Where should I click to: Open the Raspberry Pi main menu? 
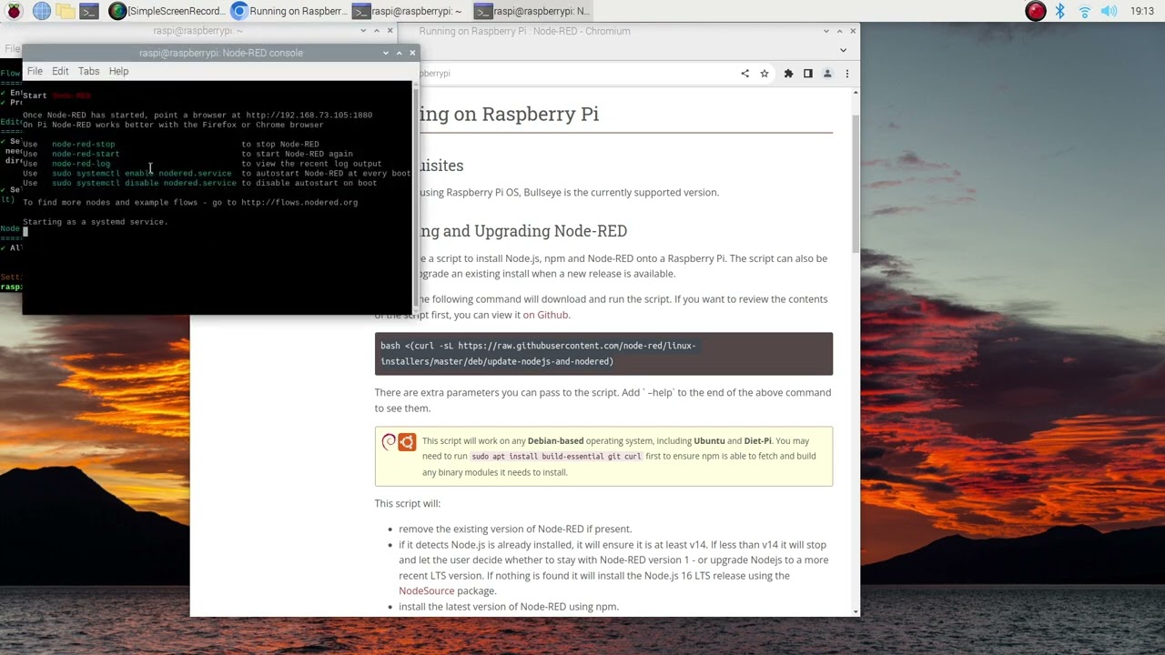(14, 11)
